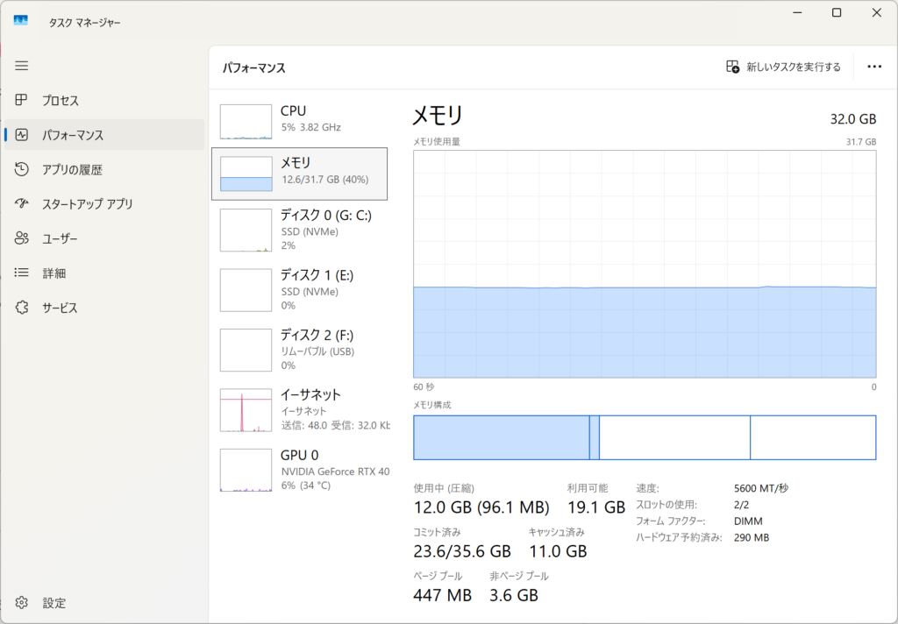The height and width of the screenshot is (624, 898).
Task: Open the 詳細 page
Action: click(x=104, y=273)
